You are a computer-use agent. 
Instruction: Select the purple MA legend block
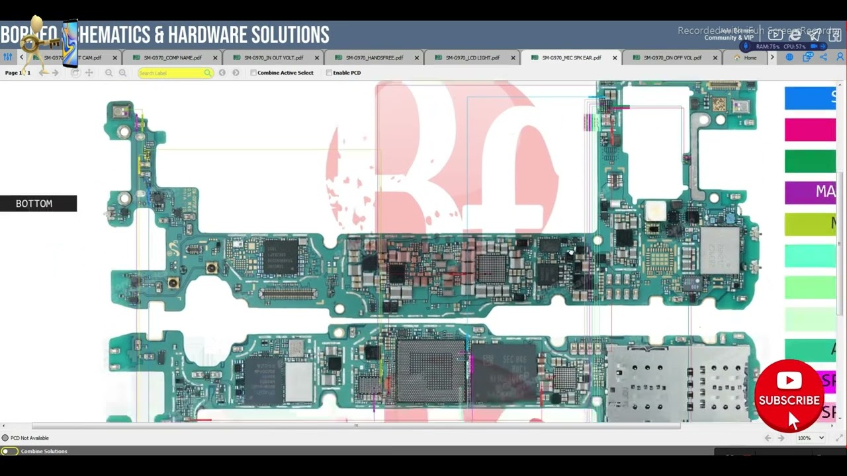[x=810, y=192]
